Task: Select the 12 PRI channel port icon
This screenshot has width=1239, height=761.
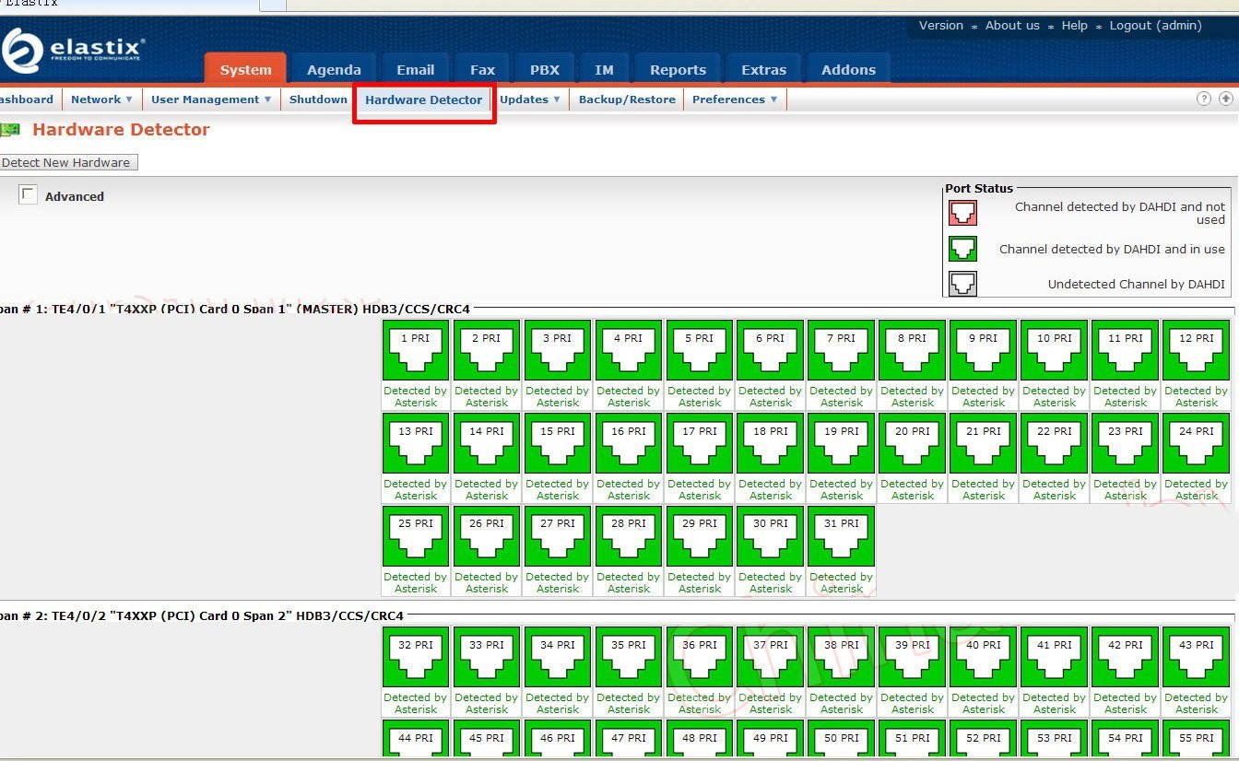Action: (x=1196, y=349)
